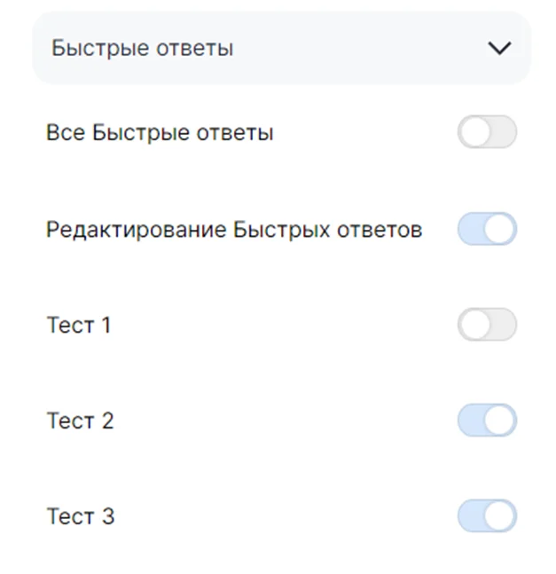Enable the Все Быстрые ответы toggle
The width and height of the screenshot is (556, 574).
pyautogui.click(x=487, y=133)
